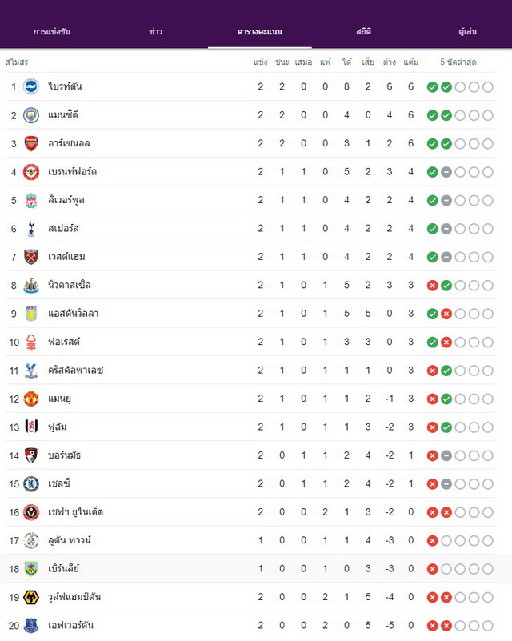Screen dimensions: 512x641
Task: Switch to the ข่าว tab
Action: (x=156, y=32)
